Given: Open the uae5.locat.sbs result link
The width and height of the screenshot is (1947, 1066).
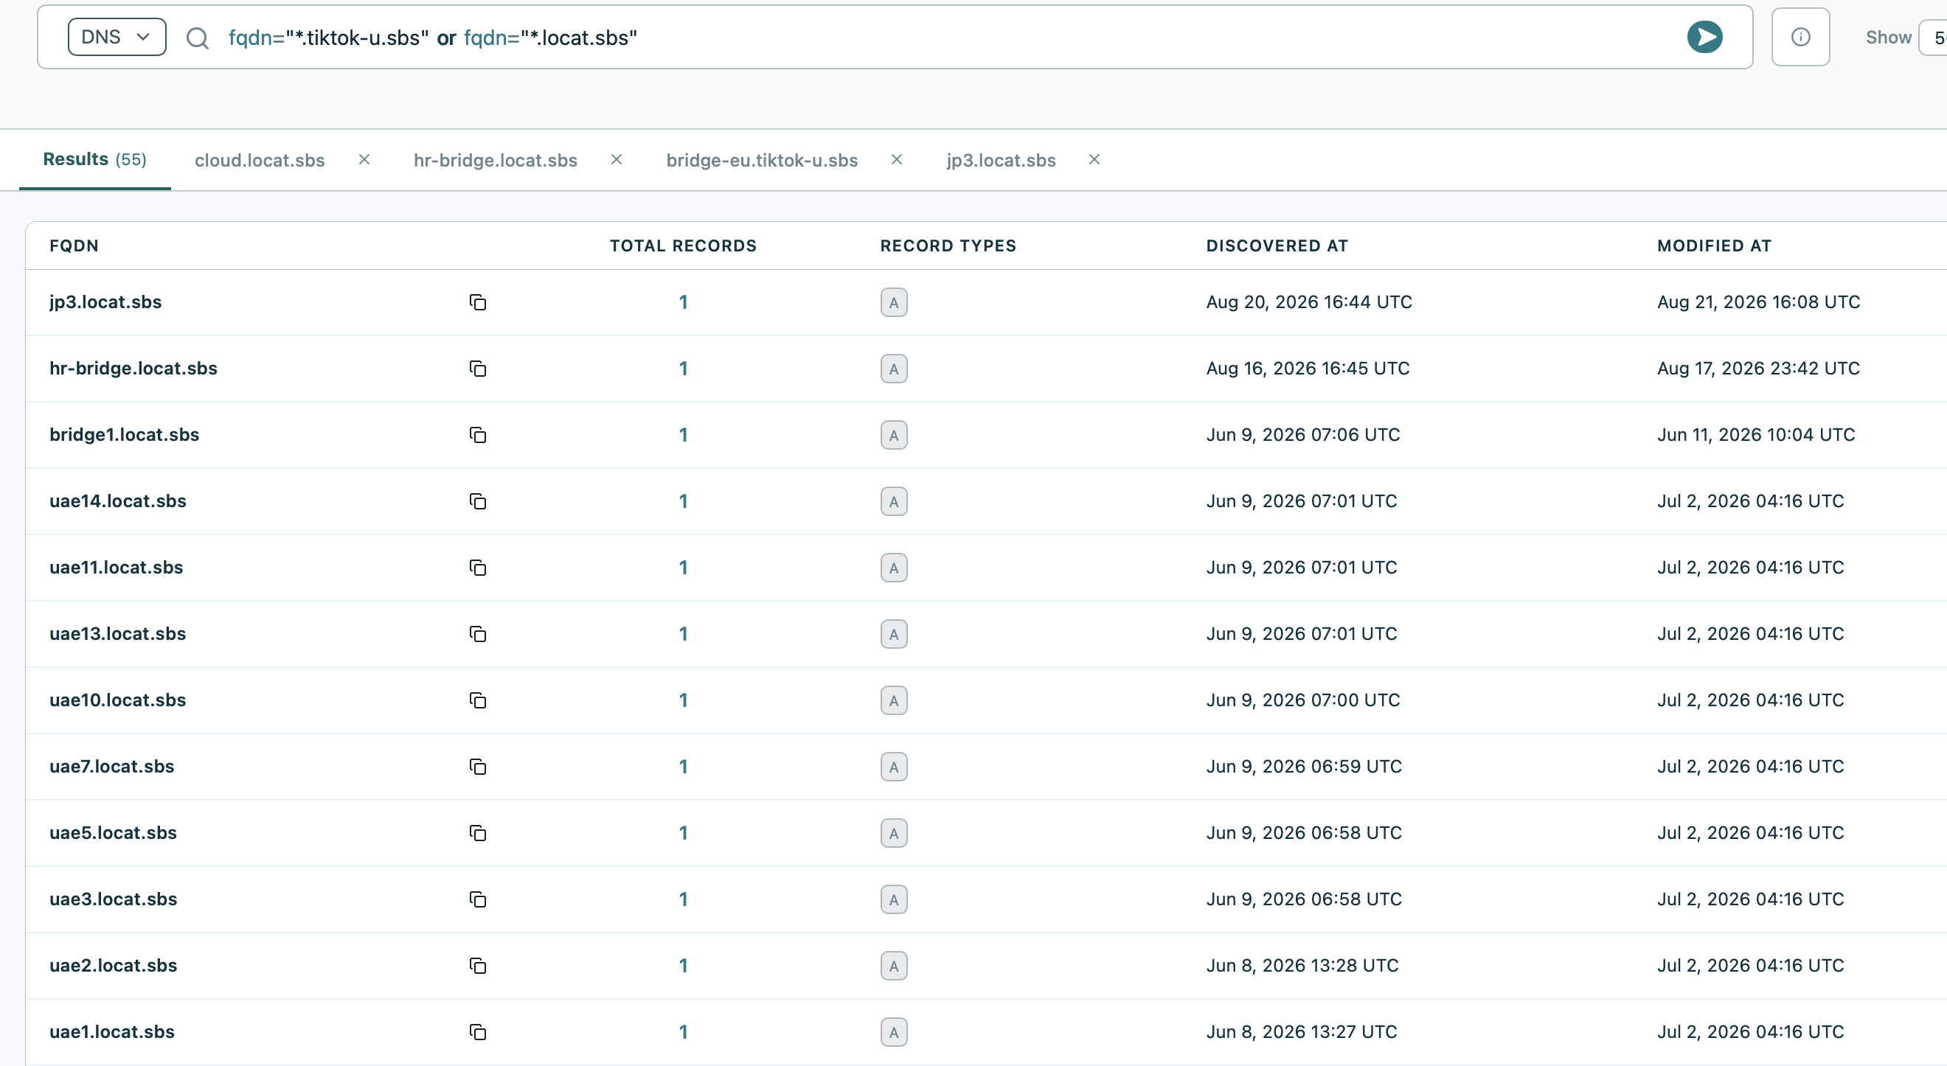Looking at the screenshot, I should pyautogui.click(x=113, y=833).
